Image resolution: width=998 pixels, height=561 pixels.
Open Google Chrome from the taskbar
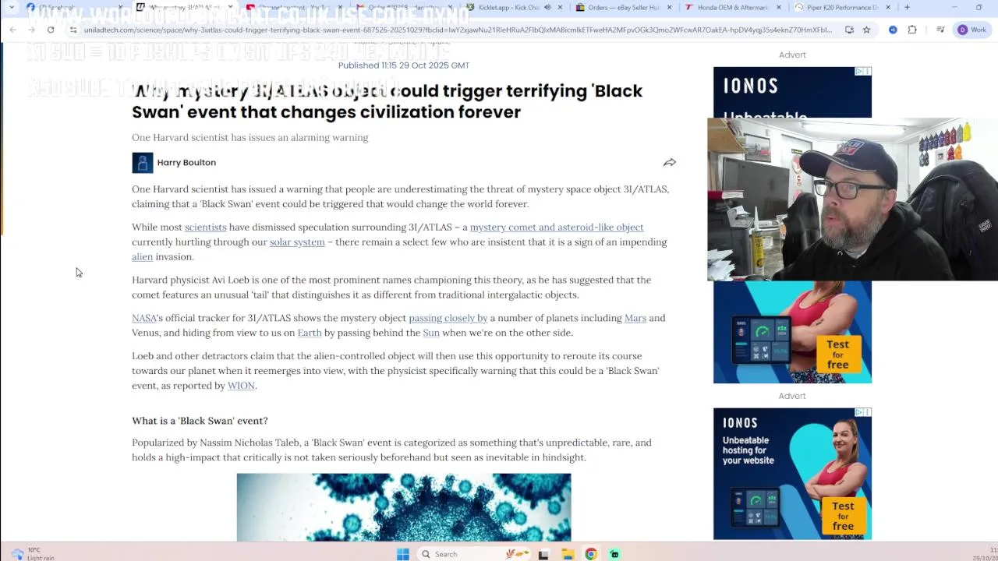click(x=591, y=554)
